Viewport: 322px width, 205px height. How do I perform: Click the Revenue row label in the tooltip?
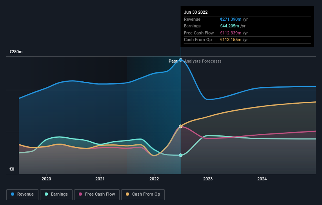click(192, 19)
